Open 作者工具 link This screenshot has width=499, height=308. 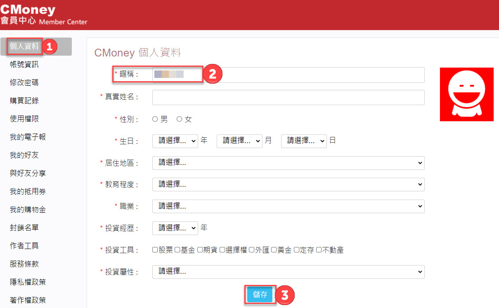click(x=24, y=246)
